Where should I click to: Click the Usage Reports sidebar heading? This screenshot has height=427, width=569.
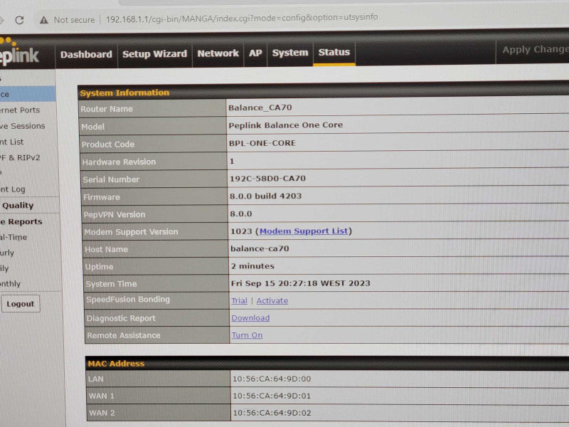point(21,221)
